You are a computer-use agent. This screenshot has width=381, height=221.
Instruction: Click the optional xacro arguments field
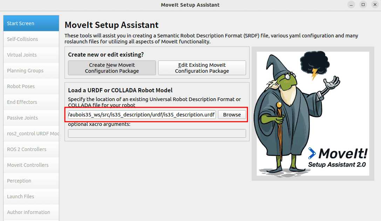(x=157, y=134)
